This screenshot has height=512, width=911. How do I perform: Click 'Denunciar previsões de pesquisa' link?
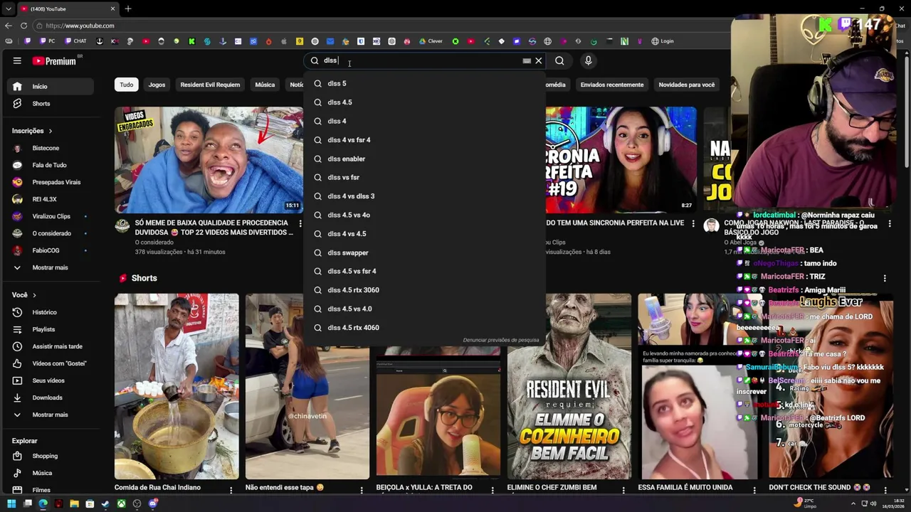[501, 340]
